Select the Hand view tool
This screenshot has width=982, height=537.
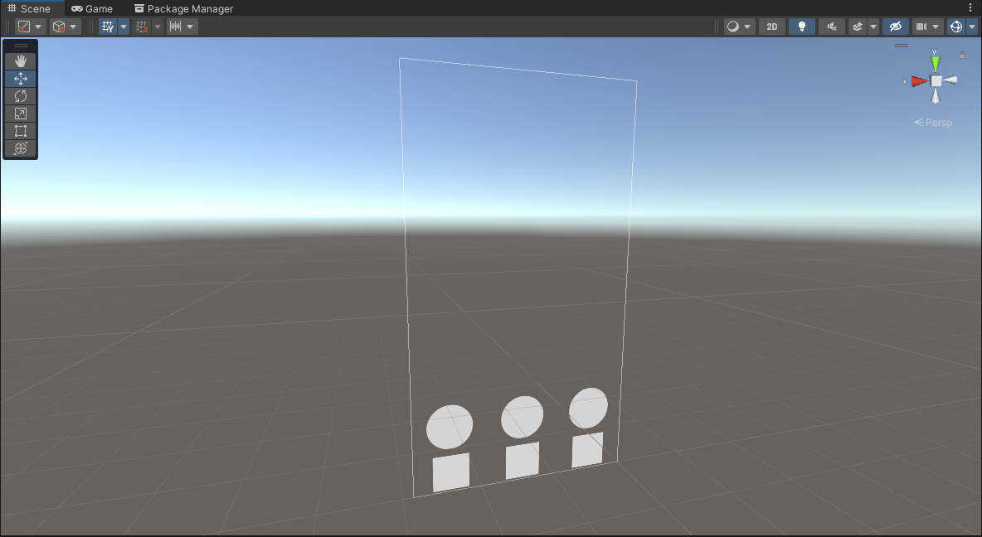(x=21, y=61)
